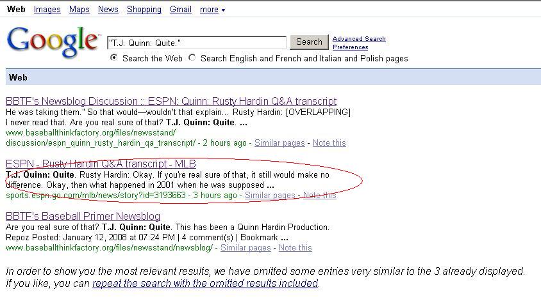The height and width of the screenshot is (308, 541).
Task: Click 'Similar pages' under Baseball Primer Newsblog result
Action: click(x=246, y=248)
